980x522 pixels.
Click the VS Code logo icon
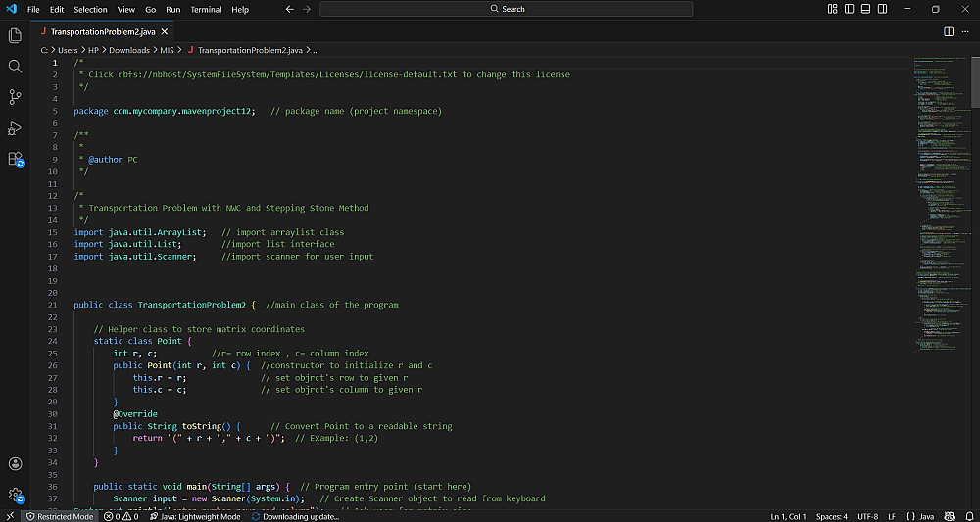(11, 9)
